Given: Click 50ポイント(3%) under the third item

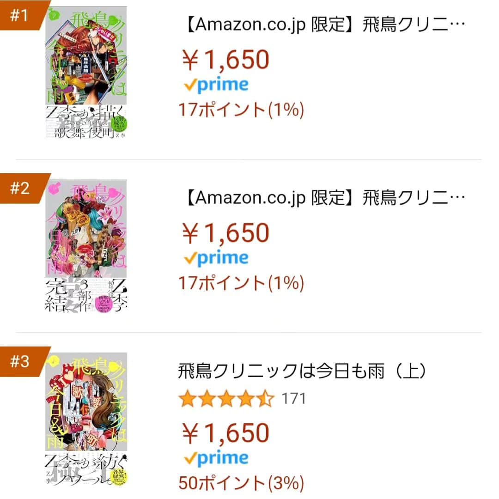Looking at the screenshot, I should (x=241, y=483).
